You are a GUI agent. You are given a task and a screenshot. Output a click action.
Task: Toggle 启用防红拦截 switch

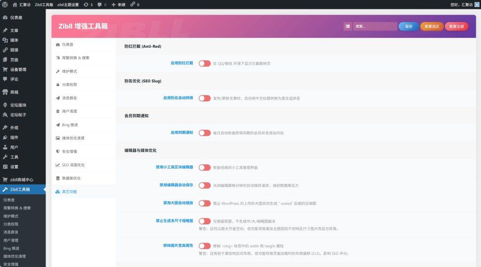coord(205,63)
